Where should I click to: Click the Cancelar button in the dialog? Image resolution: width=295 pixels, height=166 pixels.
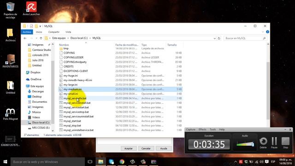146,148
